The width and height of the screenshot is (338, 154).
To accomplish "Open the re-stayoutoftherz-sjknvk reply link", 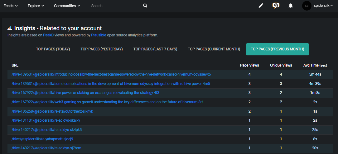I will 52,111.
